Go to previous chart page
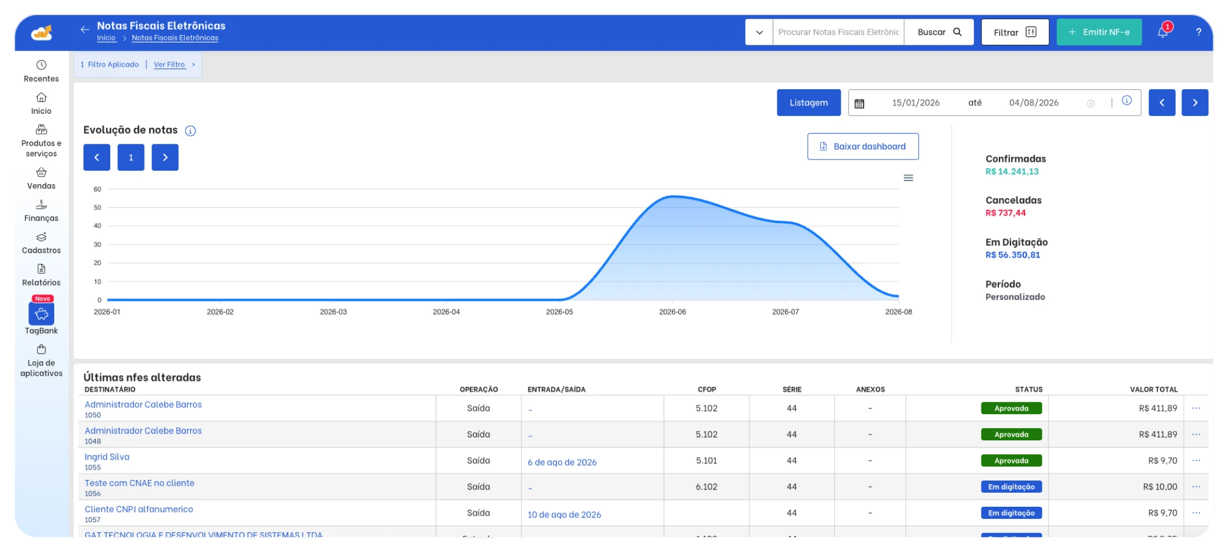Viewport: 1228px width, 551px height. pyautogui.click(x=97, y=157)
